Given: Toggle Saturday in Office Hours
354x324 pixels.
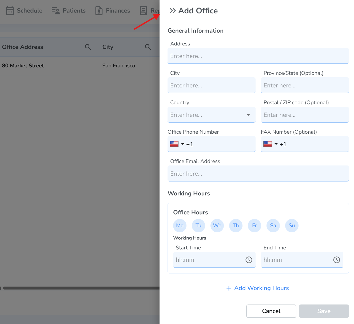Looking at the screenshot, I should 273,225.
